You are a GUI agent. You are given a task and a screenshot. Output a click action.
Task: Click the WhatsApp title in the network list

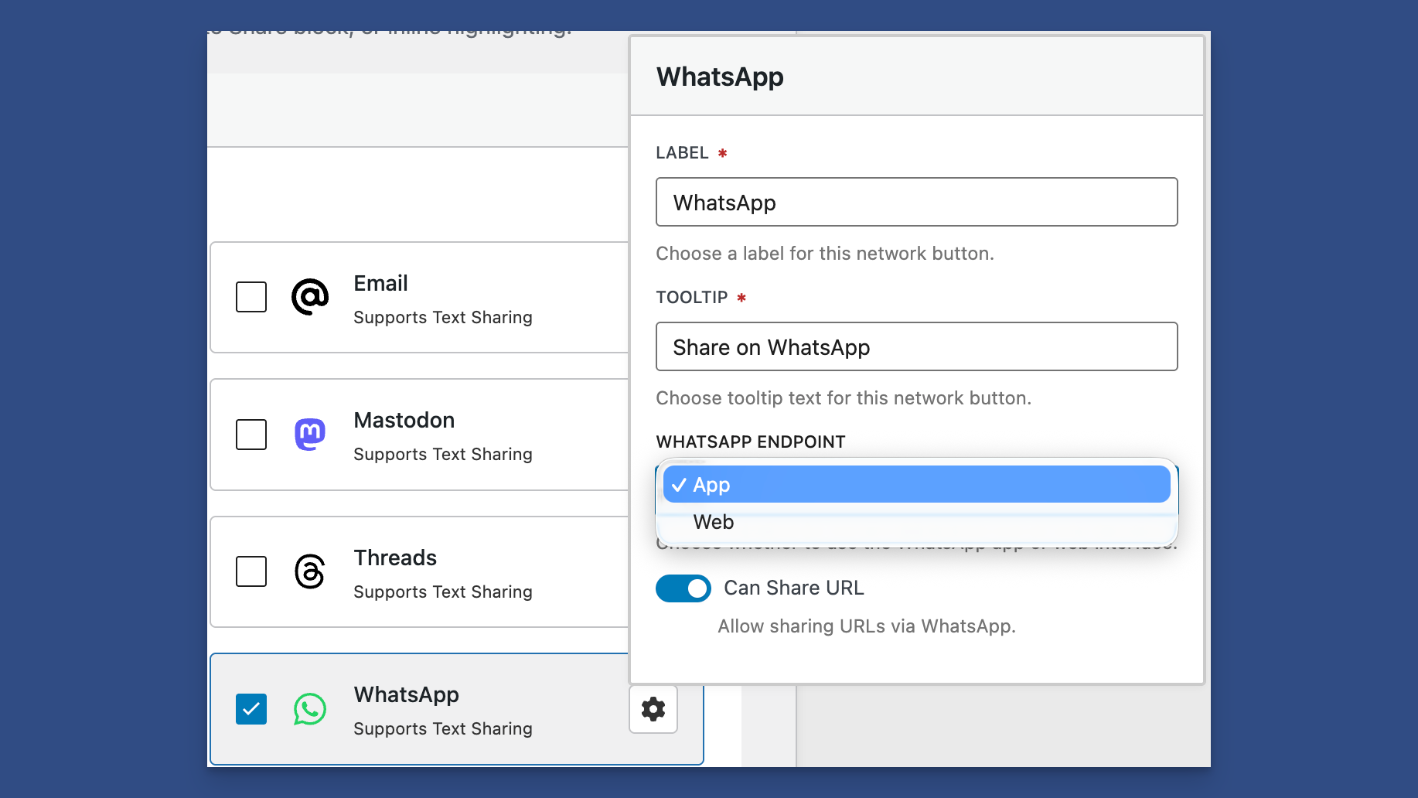tap(406, 695)
